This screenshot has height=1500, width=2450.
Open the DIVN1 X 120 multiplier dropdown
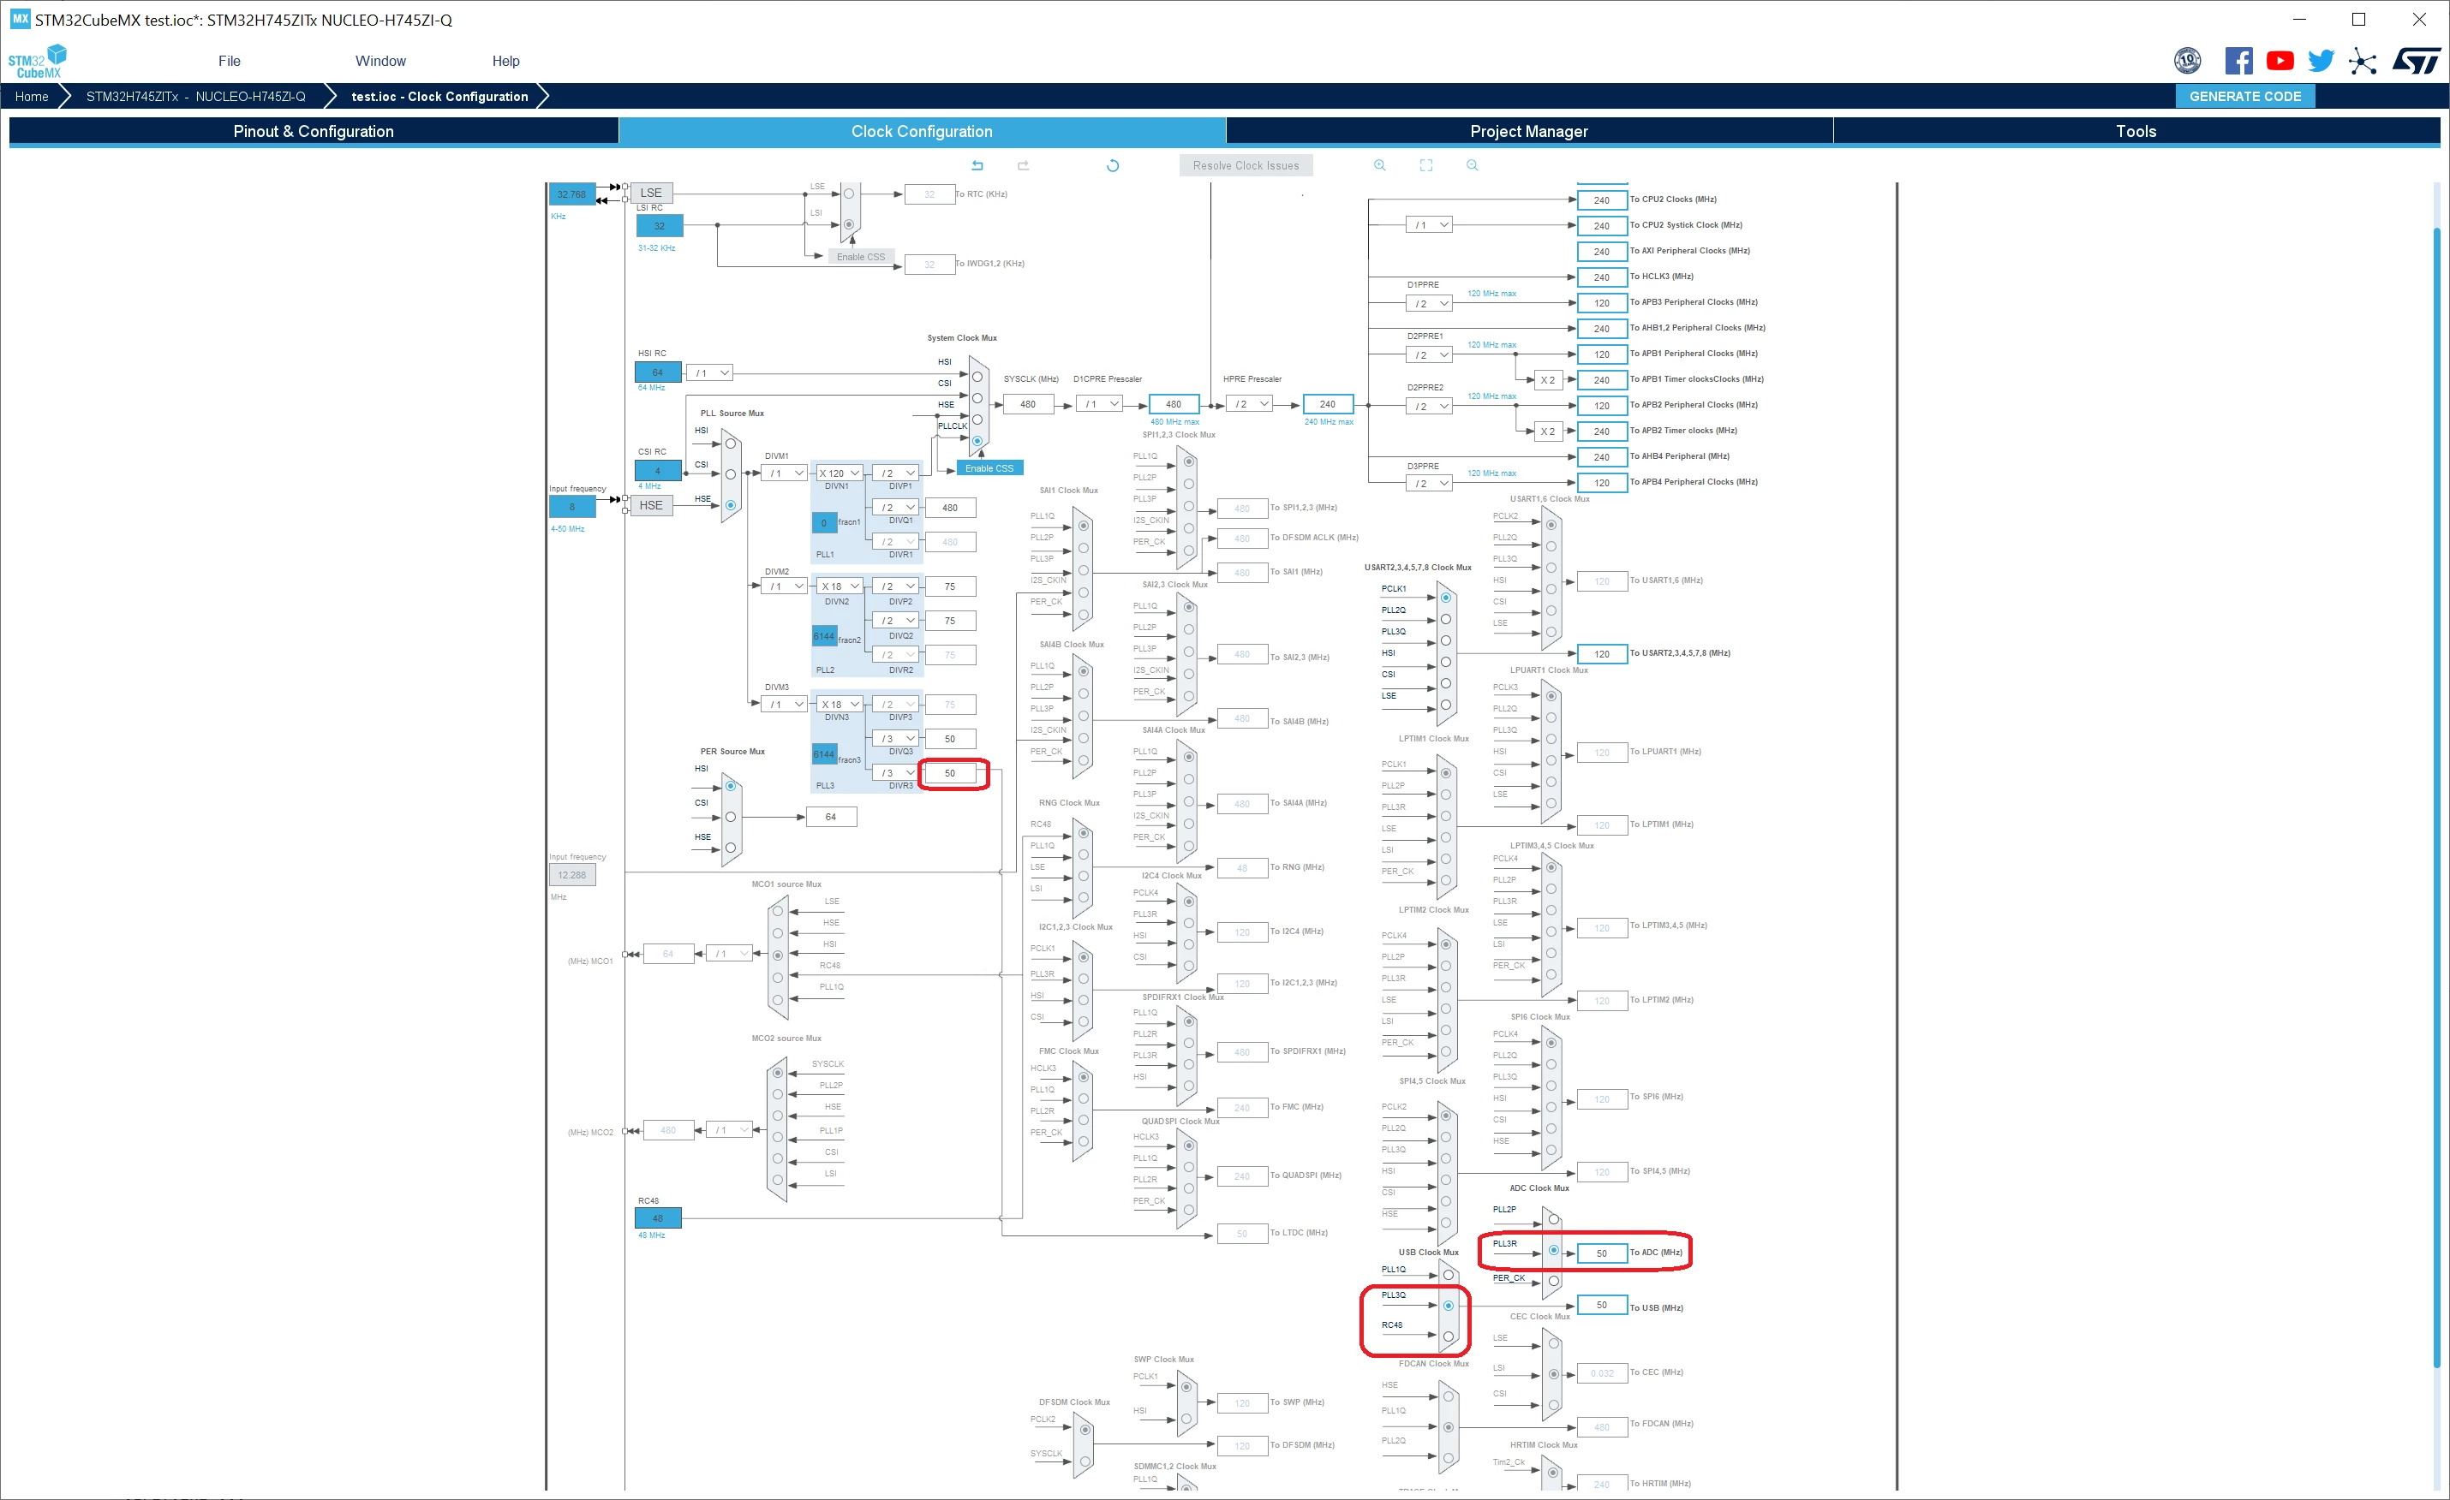[840, 473]
